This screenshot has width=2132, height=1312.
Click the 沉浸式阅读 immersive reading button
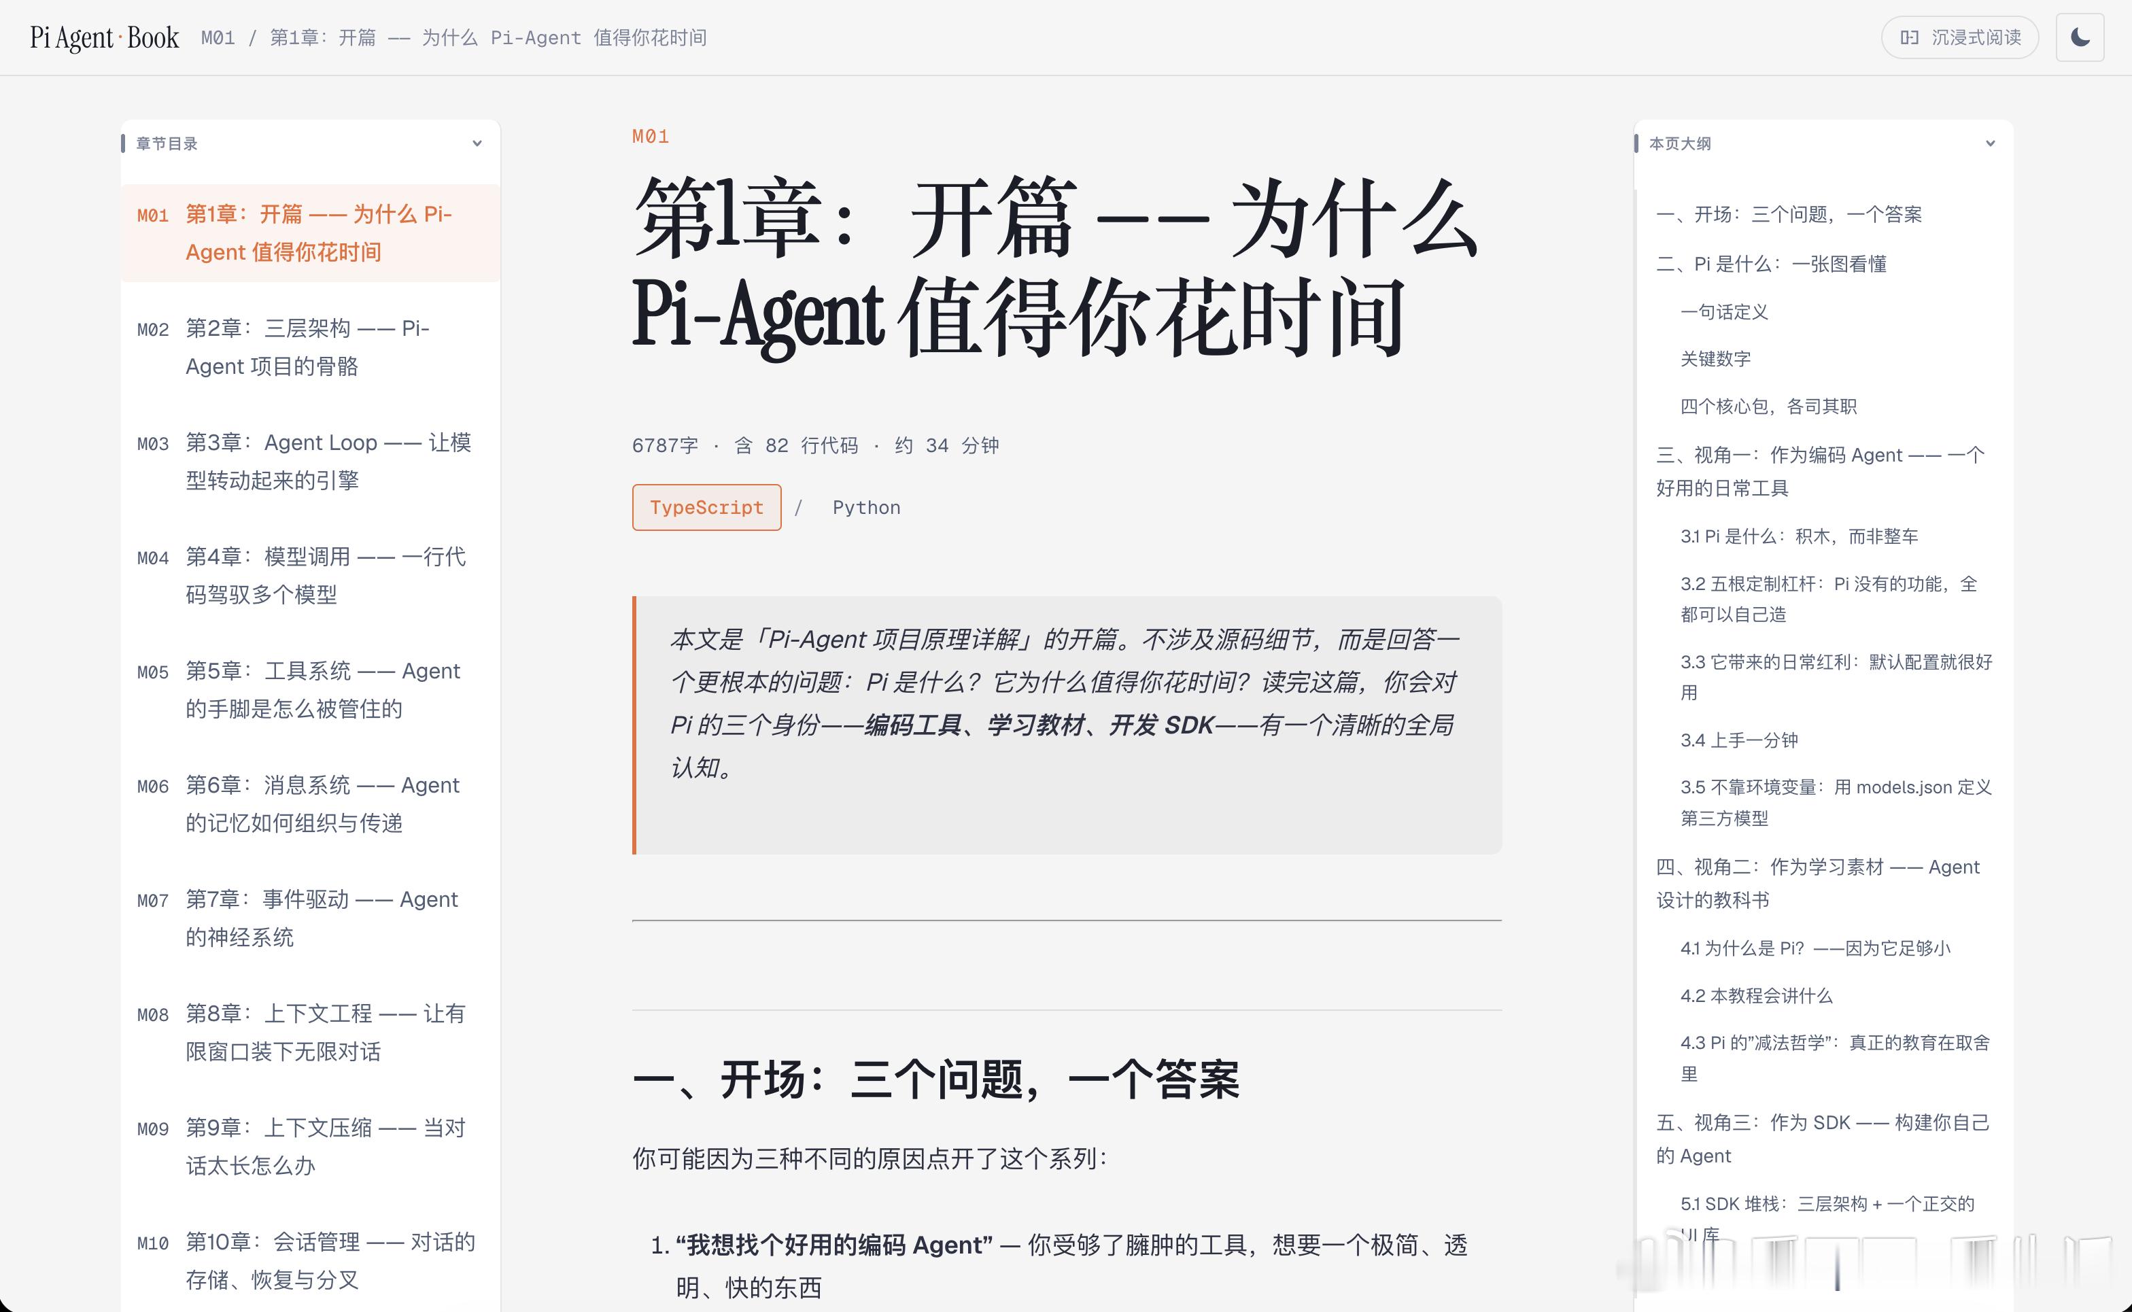(x=1959, y=37)
